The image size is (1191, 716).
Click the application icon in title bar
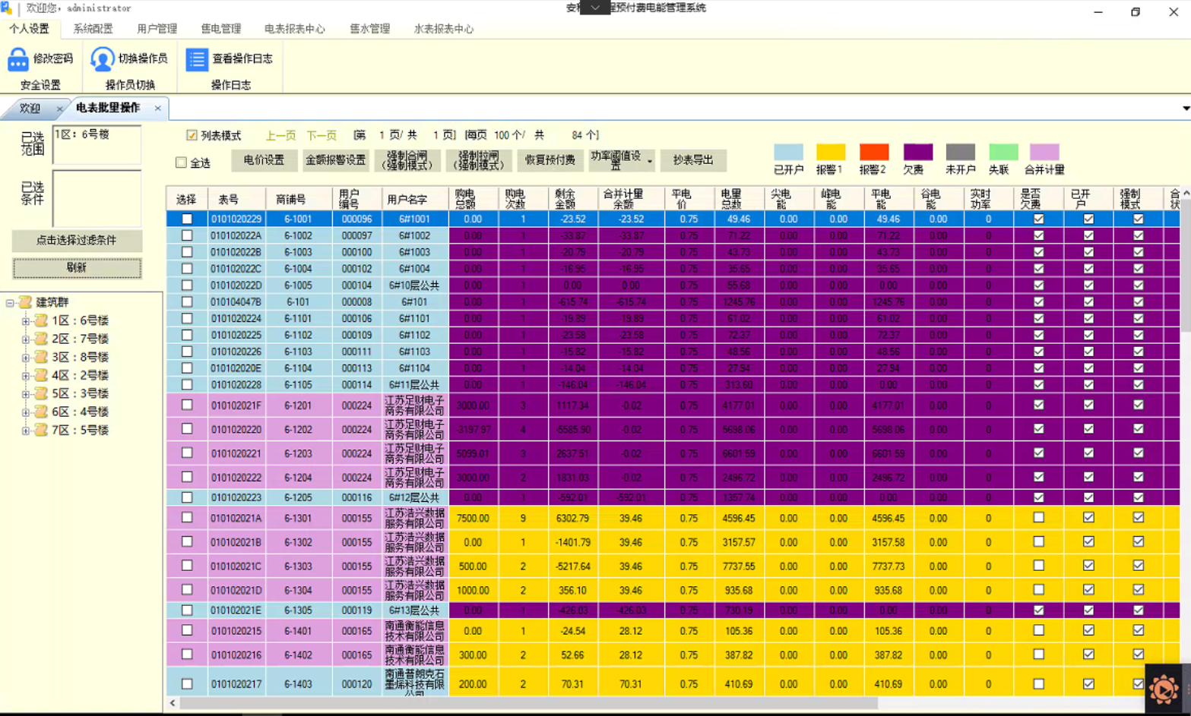(x=7, y=8)
